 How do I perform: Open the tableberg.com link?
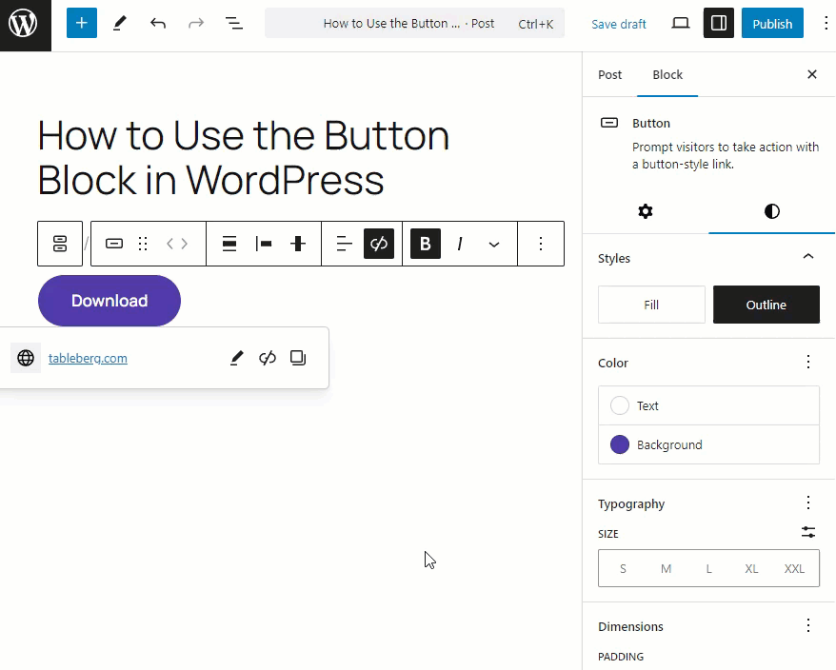(x=88, y=358)
